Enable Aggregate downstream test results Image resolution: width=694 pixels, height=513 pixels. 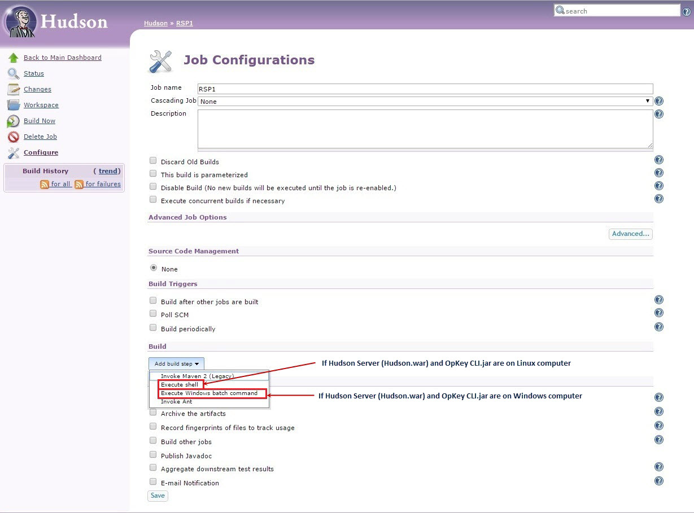pyautogui.click(x=153, y=468)
